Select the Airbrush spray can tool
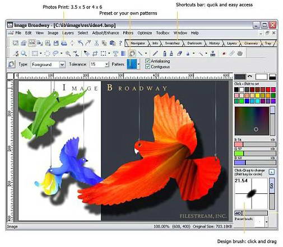The image size is (283, 247). tap(164, 54)
